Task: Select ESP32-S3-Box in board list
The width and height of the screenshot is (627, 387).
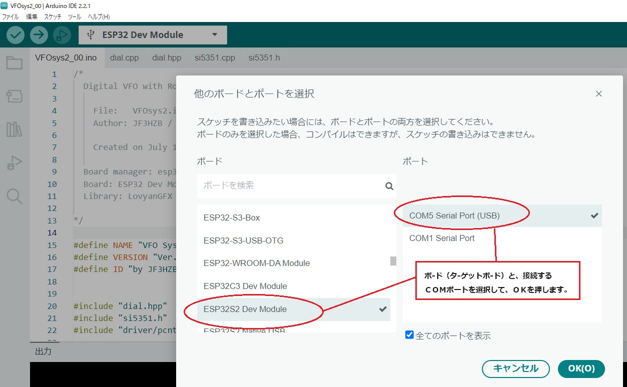Action: tap(294, 218)
